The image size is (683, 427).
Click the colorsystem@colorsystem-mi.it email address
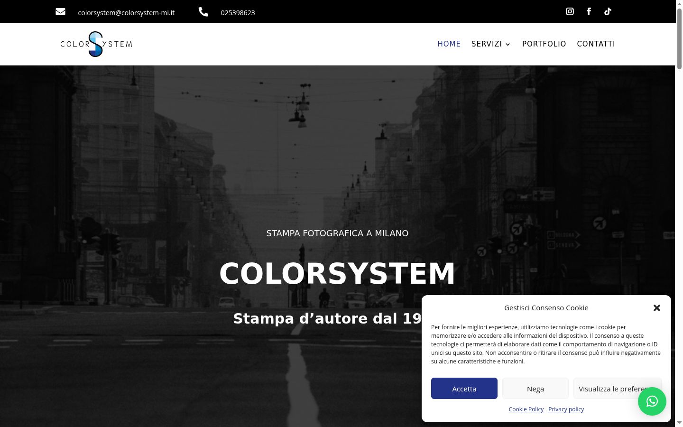pos(126,13)
